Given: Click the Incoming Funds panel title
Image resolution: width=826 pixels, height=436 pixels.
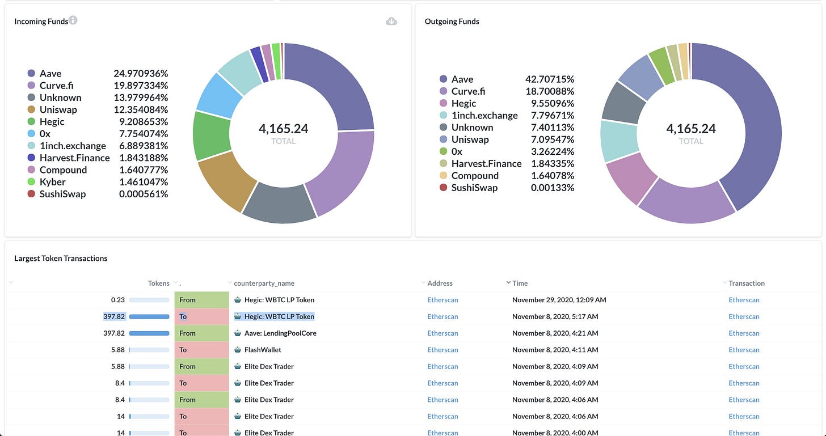Looking at the screenshot, I should click(x=41, y=22).
